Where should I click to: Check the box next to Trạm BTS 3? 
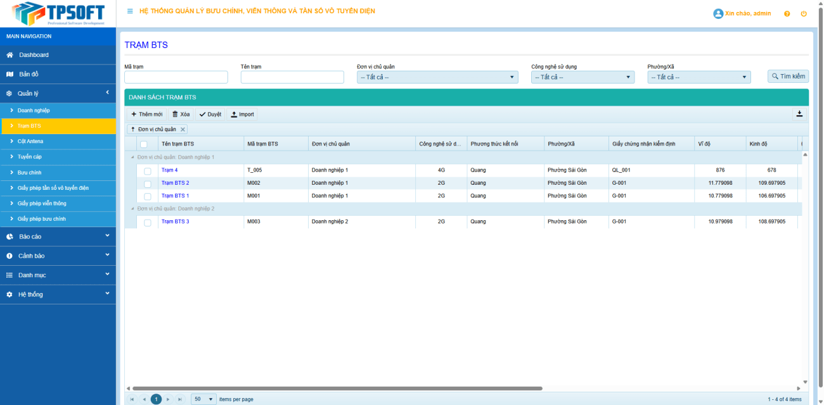(x=148, y=223)
